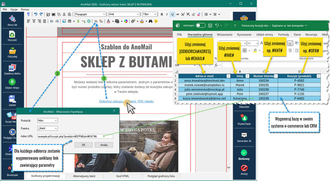Open the rainbow color picker icon
The image size is (331, 181).
[x=126, y=21]
